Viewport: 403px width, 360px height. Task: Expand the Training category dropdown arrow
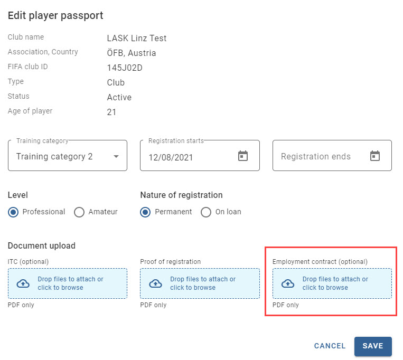click(116, 156)
